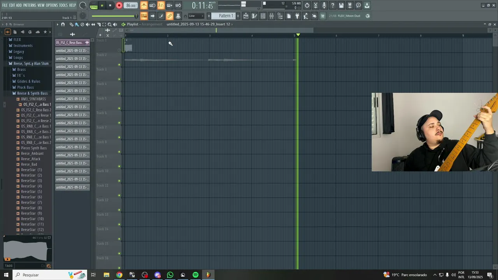Select the playlist Slice tool
This screenshot has height=280, width=498.
[x=98, y=24]
